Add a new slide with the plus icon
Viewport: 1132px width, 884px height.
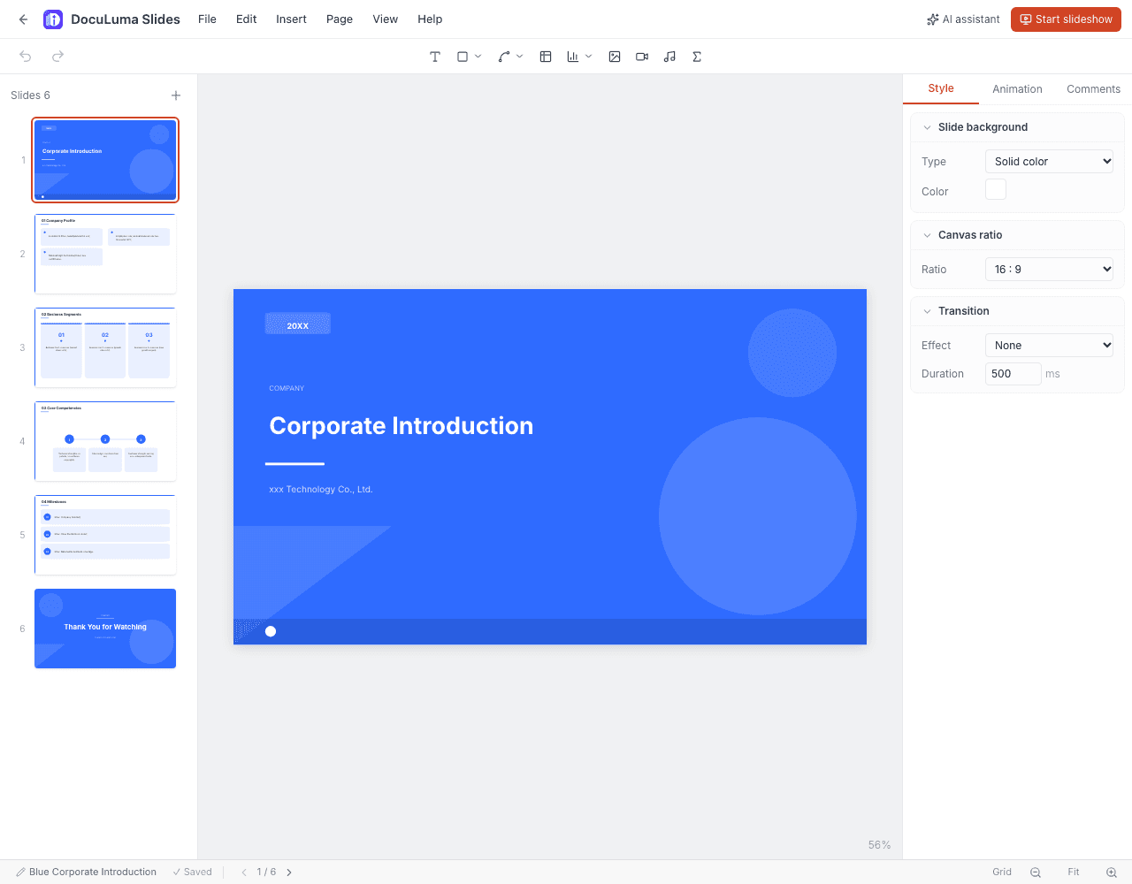(176, 95)
